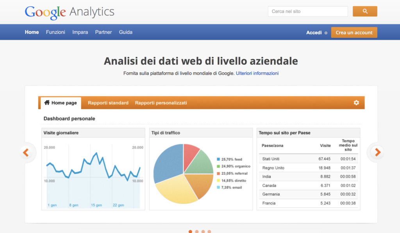Open the Funzioni navigation item

(x=55, y=32)
